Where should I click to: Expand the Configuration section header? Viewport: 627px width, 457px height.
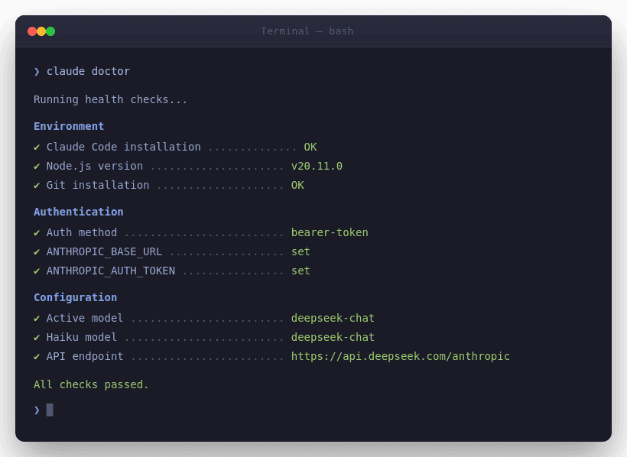75,297
